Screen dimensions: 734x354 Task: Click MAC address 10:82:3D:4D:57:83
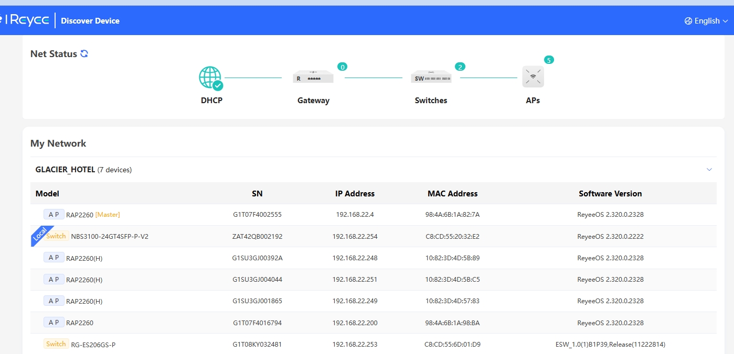point(452,301)
